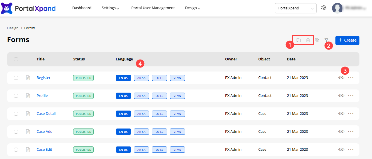Open the PortalXpand portal selector dropdown
The image size is (372, 159).
click(x=295, y=8)
